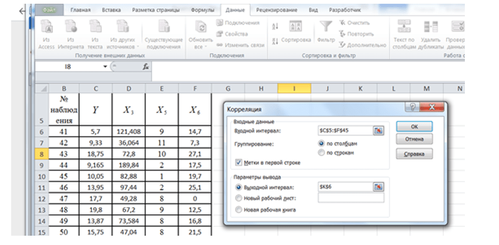Click Выходной интервал field $K$6
Screen dimensions: 499x245
click(345, 187)
